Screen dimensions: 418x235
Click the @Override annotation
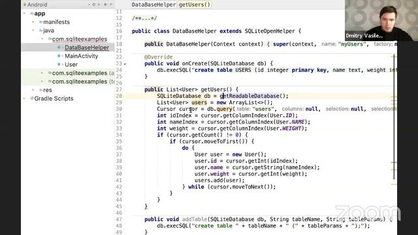click(x=158, y=57)
